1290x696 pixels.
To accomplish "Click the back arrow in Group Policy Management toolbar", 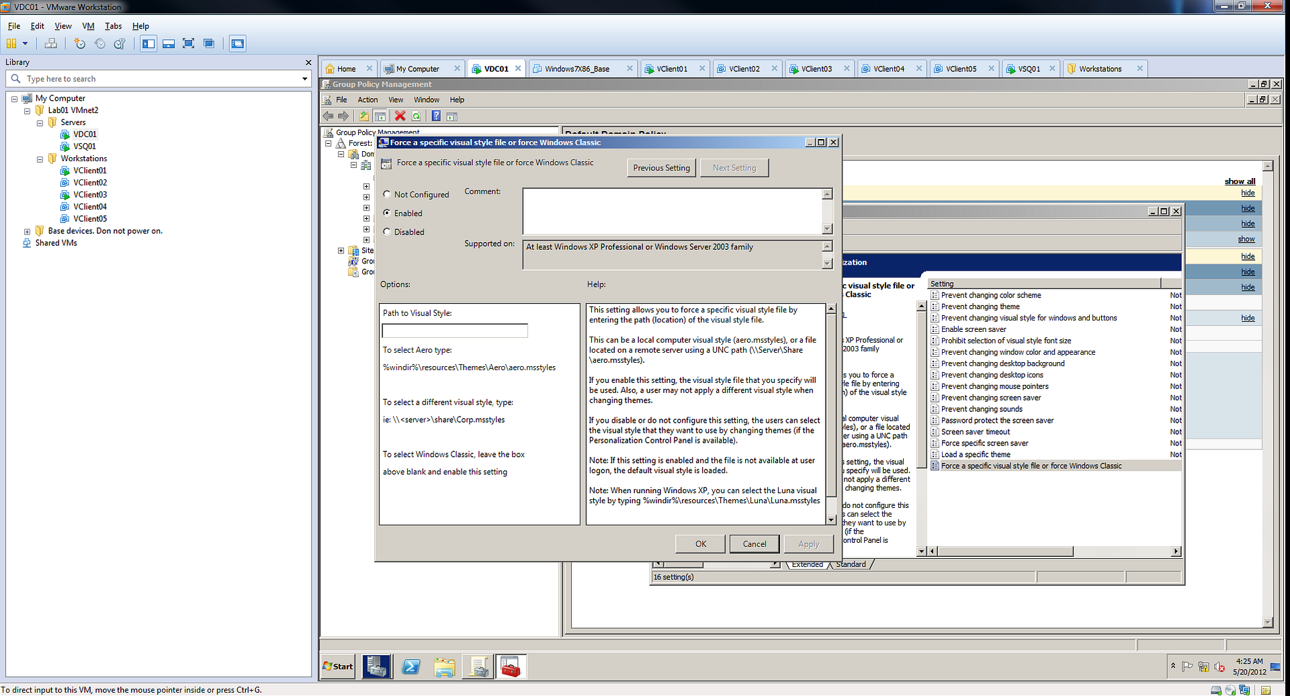I will tap(329, 116).
